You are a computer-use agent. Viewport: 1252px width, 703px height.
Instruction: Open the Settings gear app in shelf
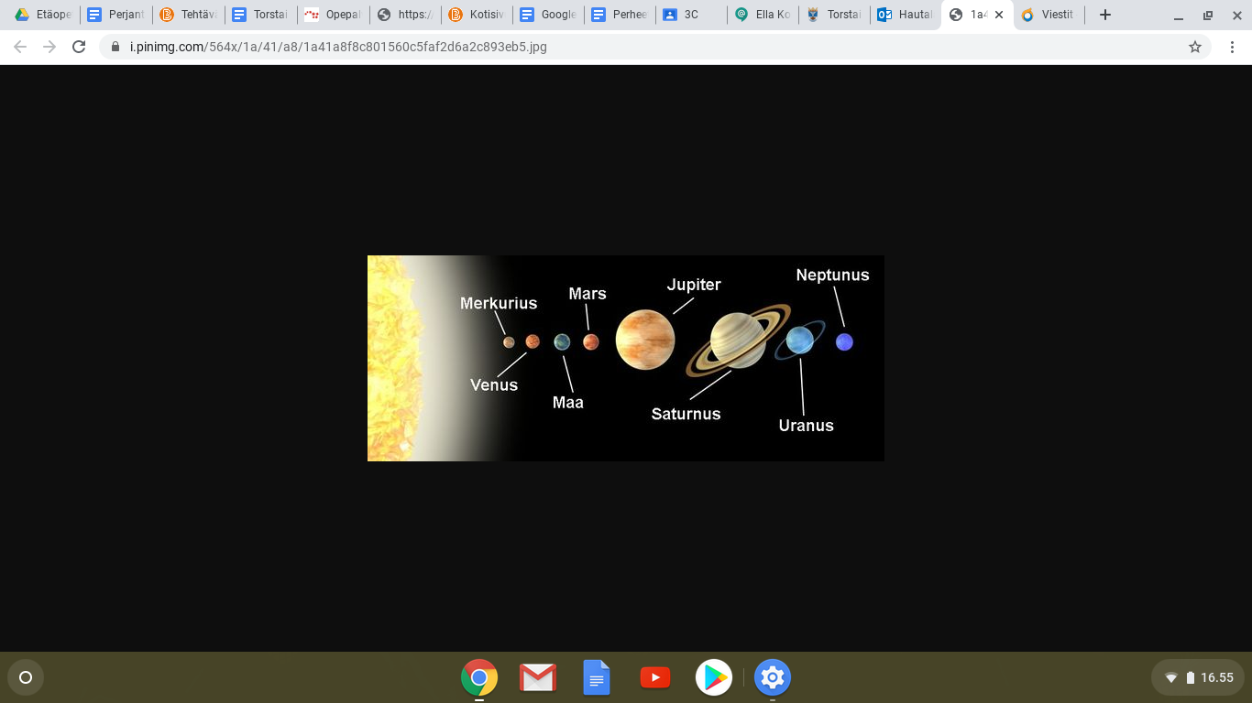772,677
